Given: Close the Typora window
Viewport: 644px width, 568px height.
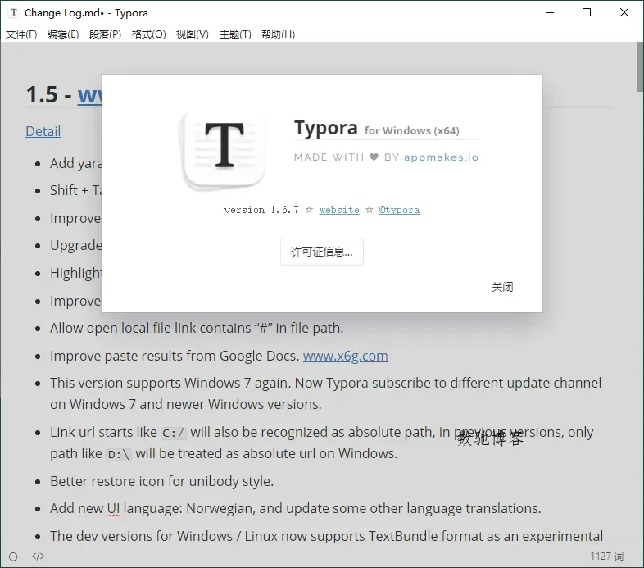Looking at the screenshot, I should [x=624, y=13].
